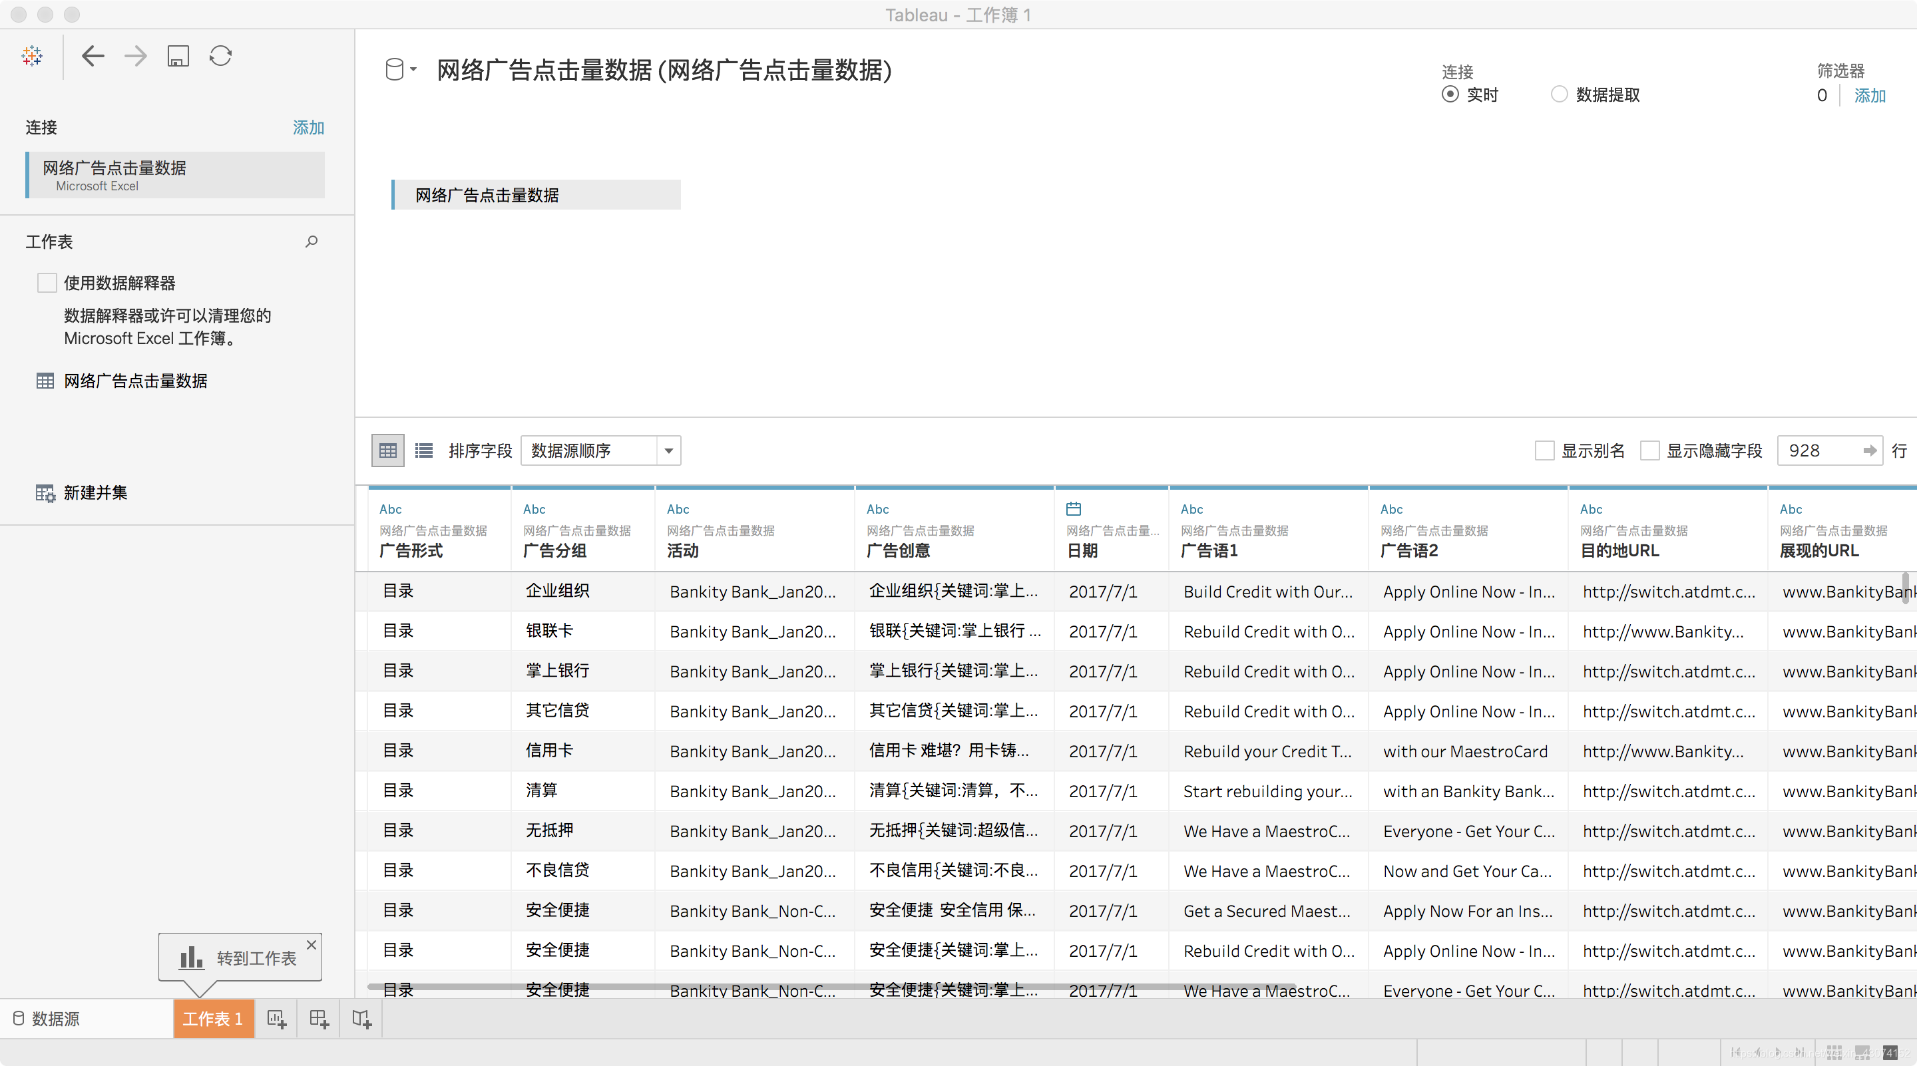
Task: Enable the 使用数据解释器 checkbox
Action: pyautogui.click(x=47, y=283)
